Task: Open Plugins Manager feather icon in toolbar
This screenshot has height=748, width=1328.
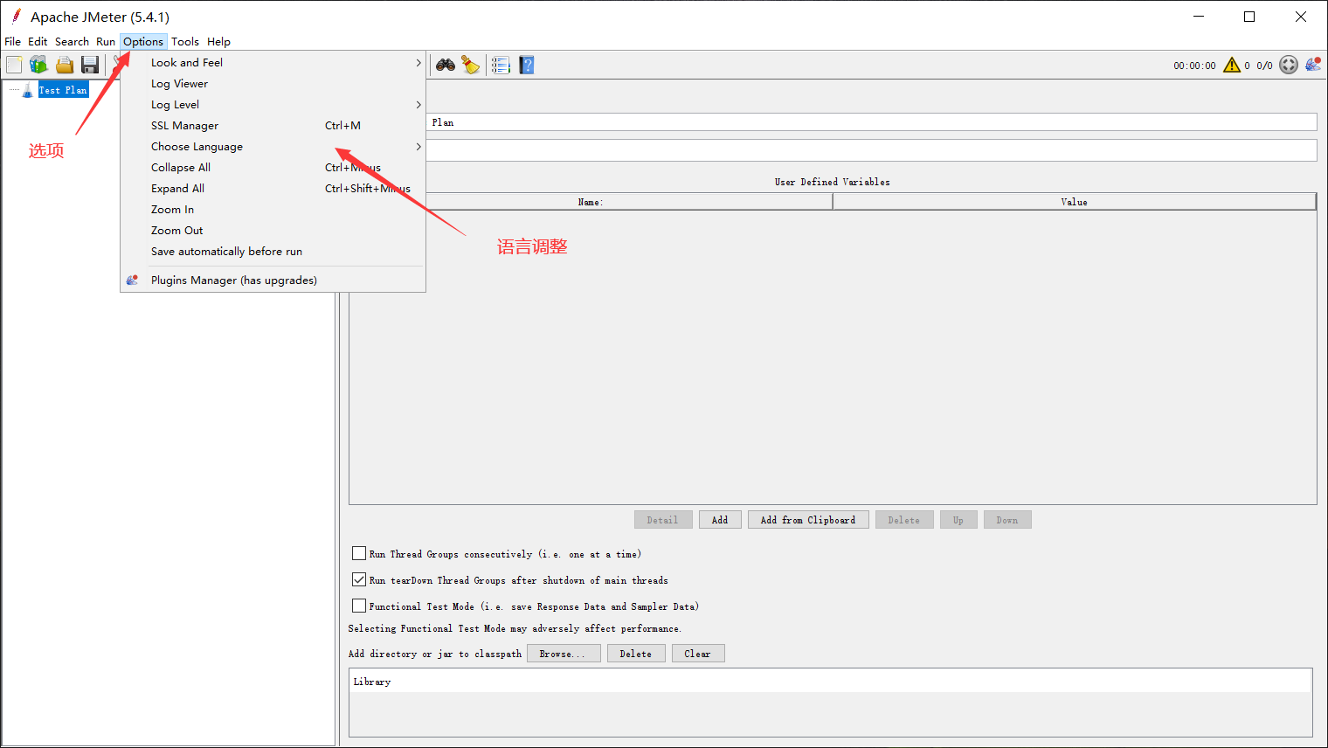Action: point(1313,65)
